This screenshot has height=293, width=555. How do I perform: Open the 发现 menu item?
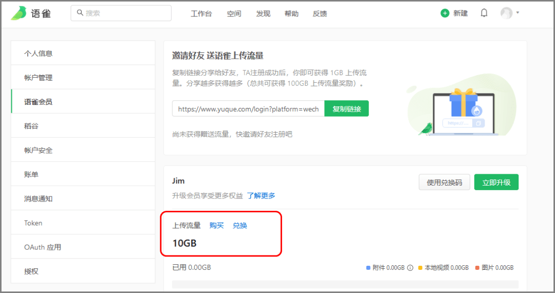pos(263,13)
